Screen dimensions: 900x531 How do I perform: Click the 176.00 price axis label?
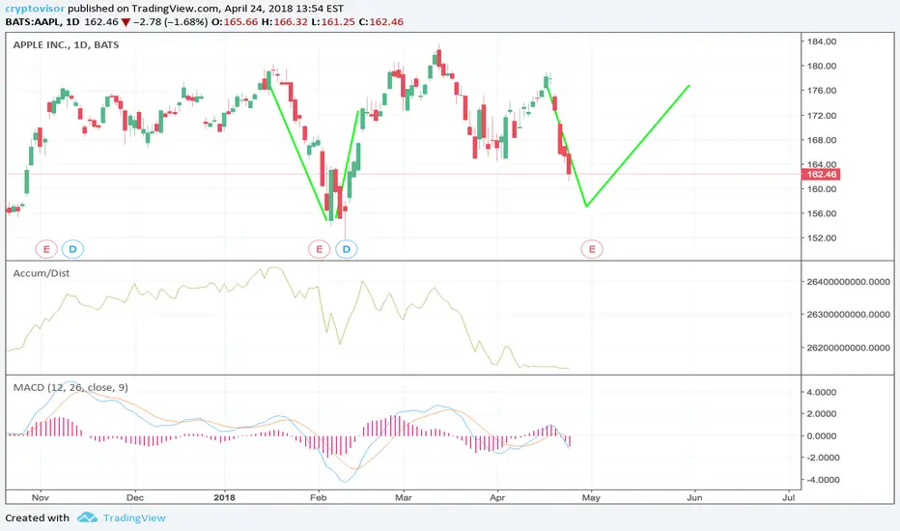pyautogui.click(x=822, y=91)
